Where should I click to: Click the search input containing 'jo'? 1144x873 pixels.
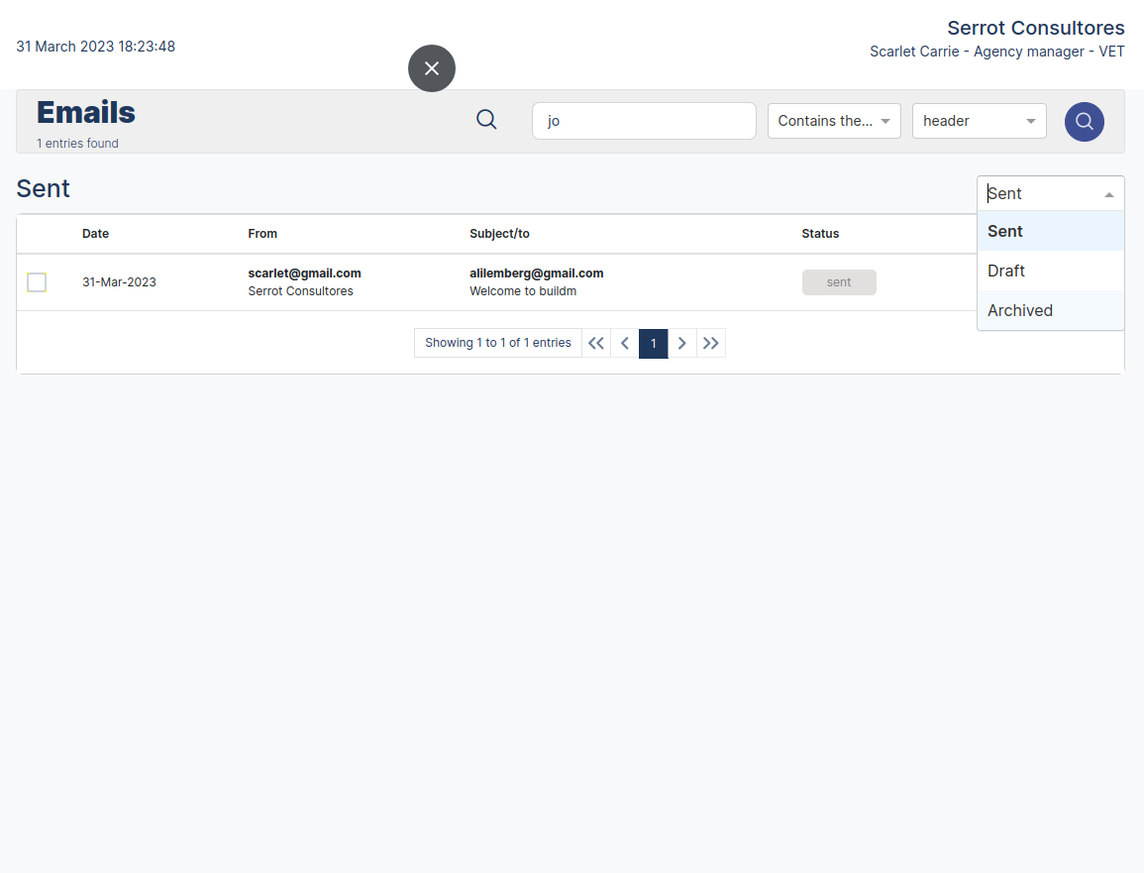click(x=644, y=121)
